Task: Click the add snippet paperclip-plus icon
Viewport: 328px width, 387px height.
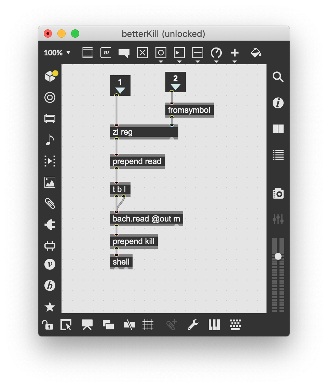Action: click(172, 325)
